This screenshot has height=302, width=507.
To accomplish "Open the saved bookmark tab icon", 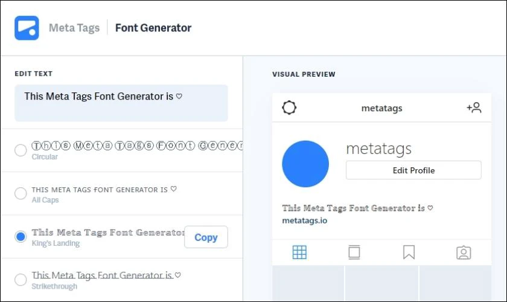I will point(409,252).
